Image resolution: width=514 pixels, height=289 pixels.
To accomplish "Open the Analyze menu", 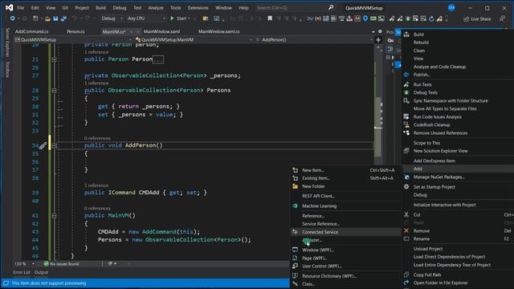I will pyautogui.click(x=156, y=7).
